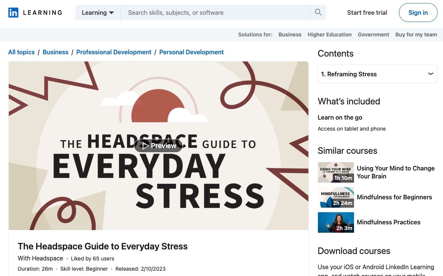Click the Buy for my team link
The image size is (443, 276).
[416, 35]
